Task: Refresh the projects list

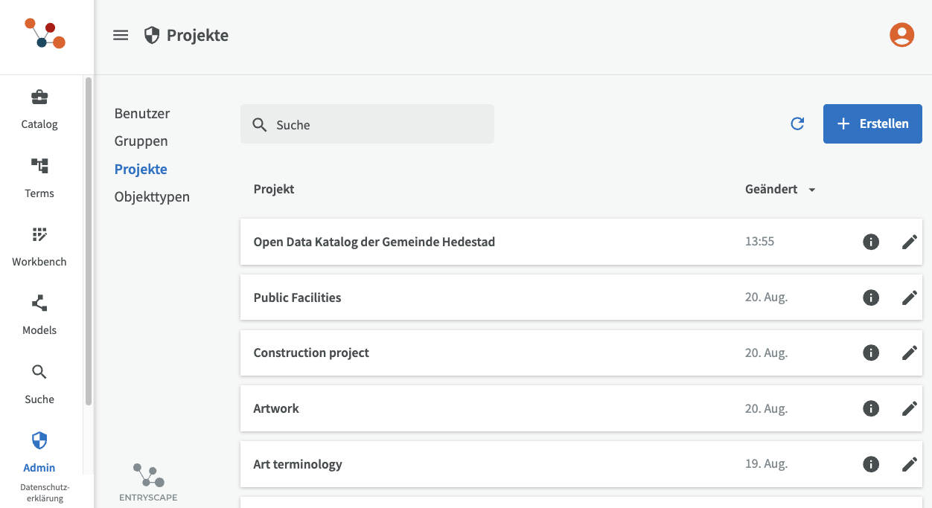Action: click(797, 123)
